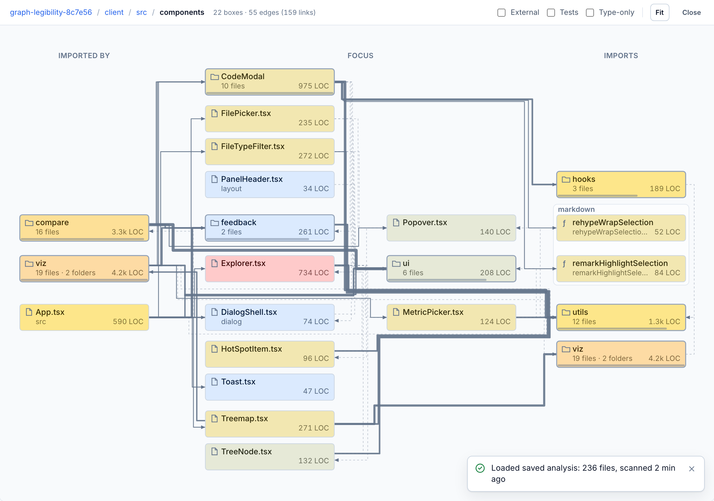Image resolution: width=714 pixels, height=501 pixels.
Task: Click the current 'components' breadcrumb
Action: pyautogui.click(x=182, y=12)
